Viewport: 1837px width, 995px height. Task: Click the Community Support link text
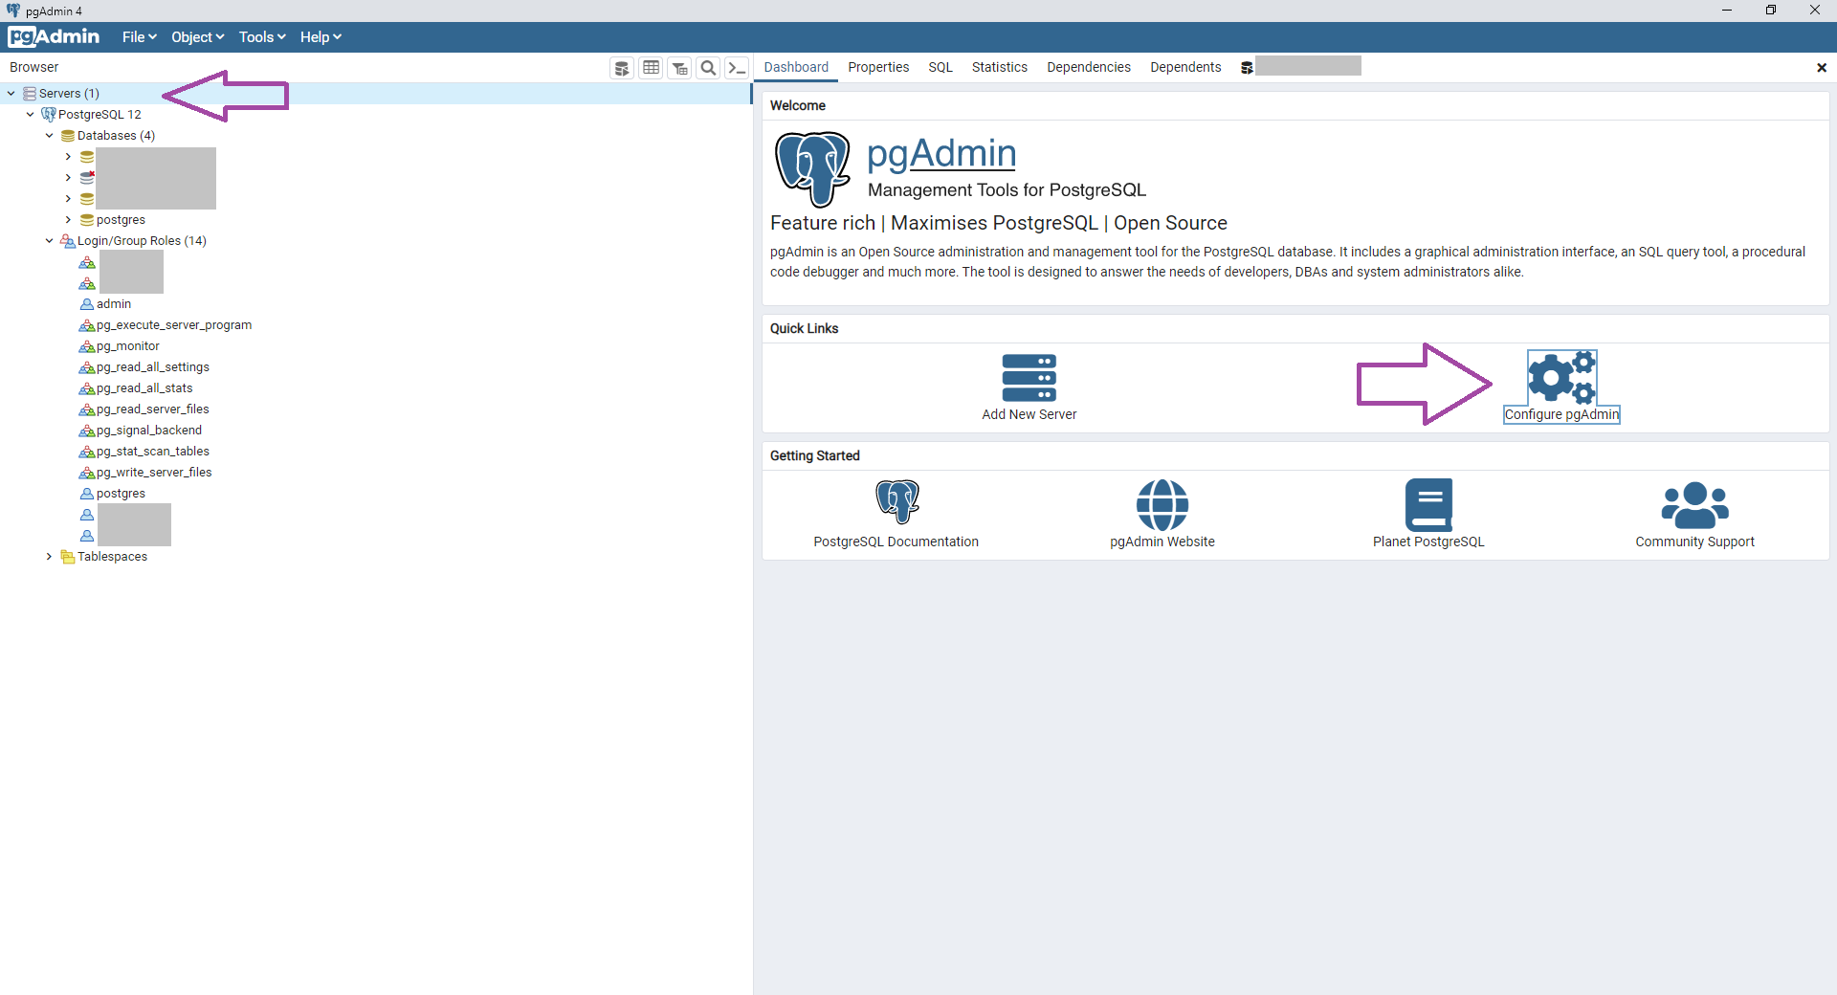tap(1694, 542)
